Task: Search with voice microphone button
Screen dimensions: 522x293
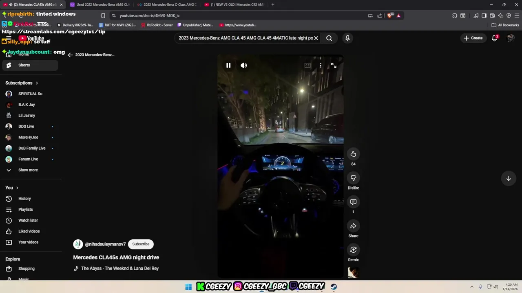Action: pyautogui.click(x=347, y=38)
